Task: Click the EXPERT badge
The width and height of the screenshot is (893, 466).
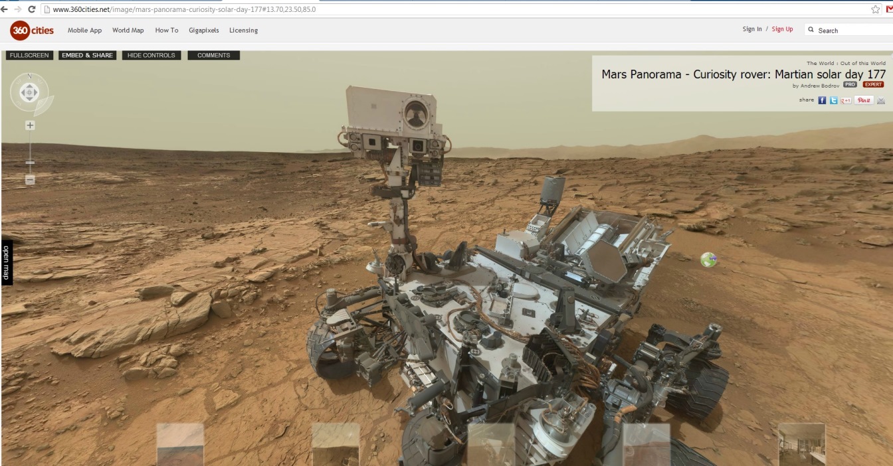Action: point(873,85)
